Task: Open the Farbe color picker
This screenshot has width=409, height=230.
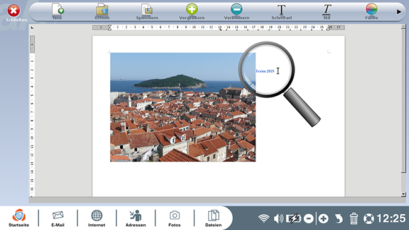Action: tap(371, 12)
